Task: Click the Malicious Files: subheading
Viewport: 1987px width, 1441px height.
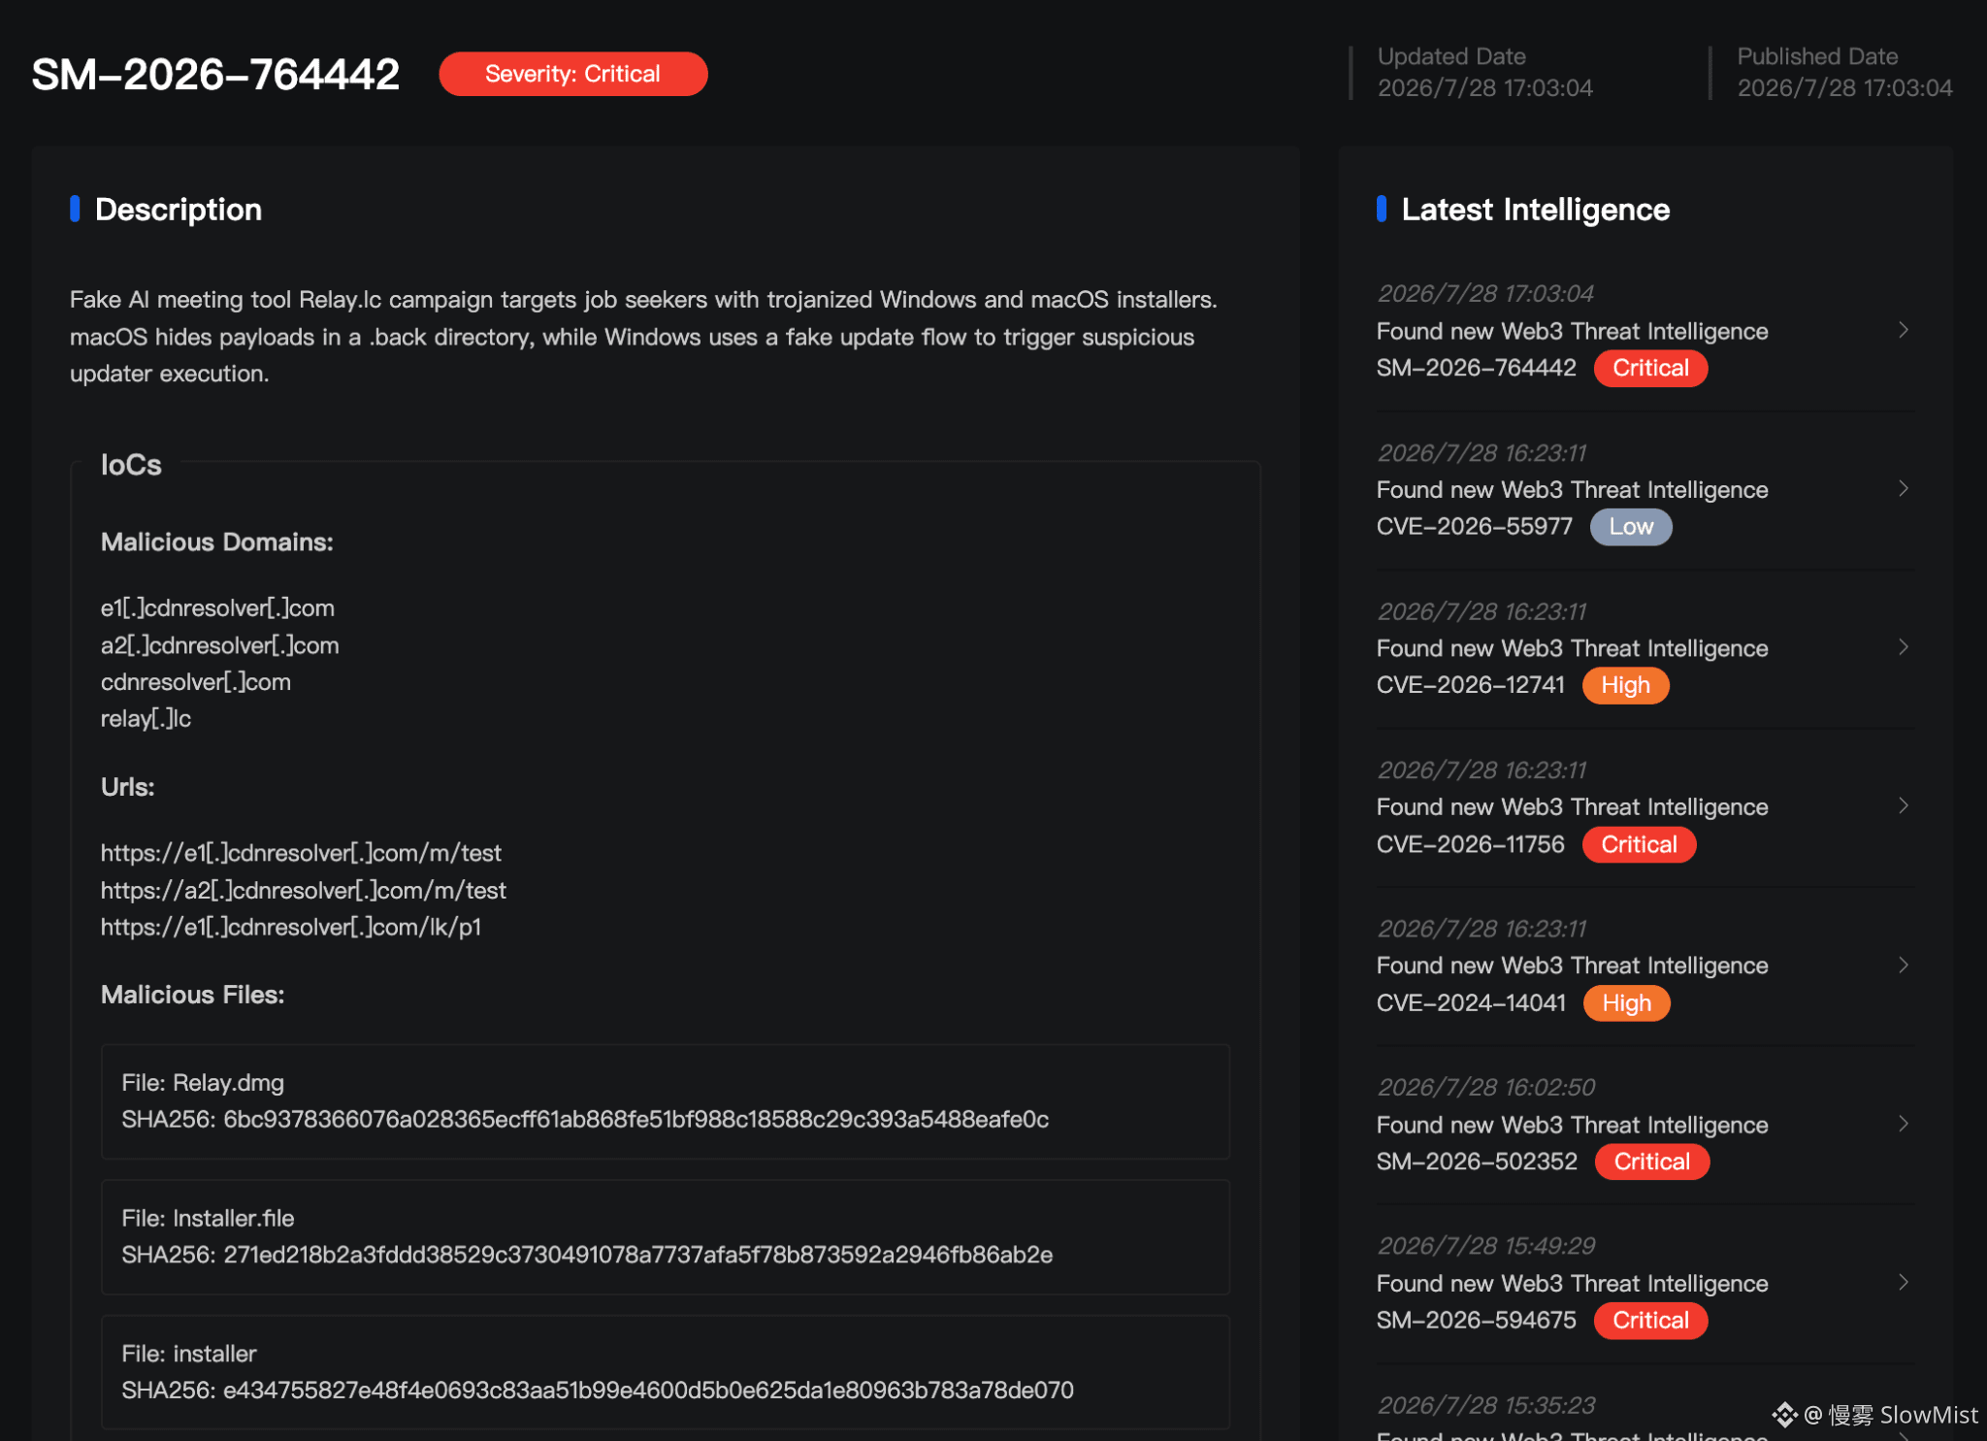Action: (x=192, y=995)
